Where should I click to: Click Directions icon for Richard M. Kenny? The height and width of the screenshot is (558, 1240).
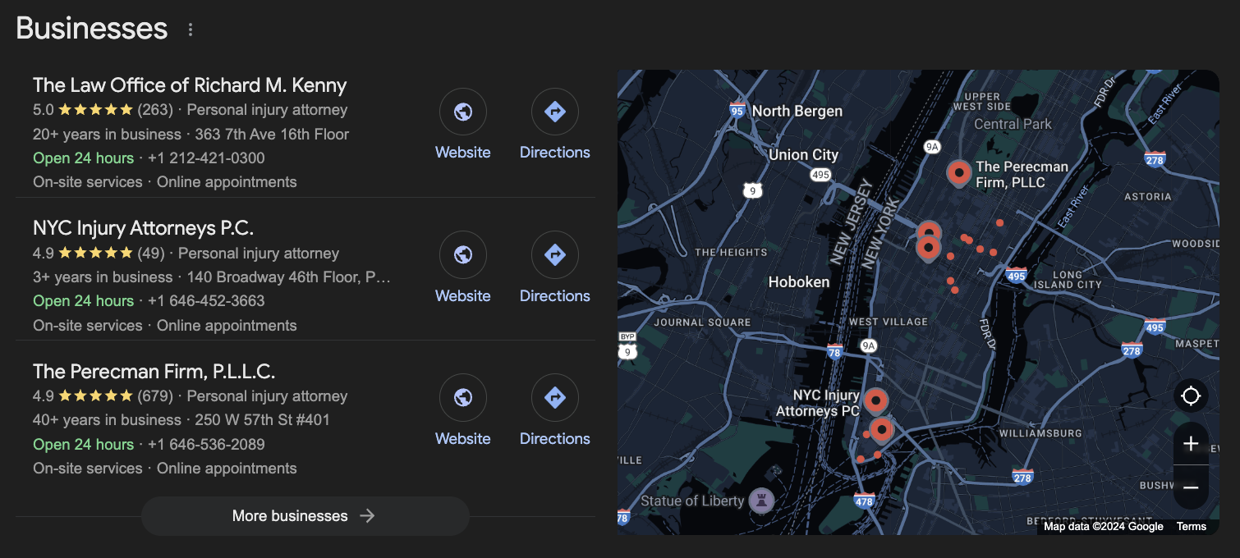coord(555,112)
